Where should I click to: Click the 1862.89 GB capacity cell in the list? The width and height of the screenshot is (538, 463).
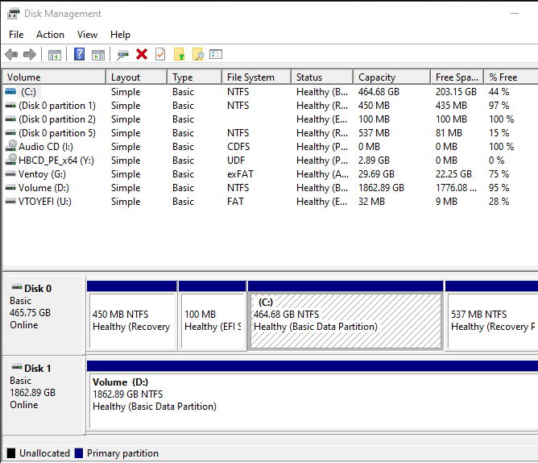tap(381, 188)
